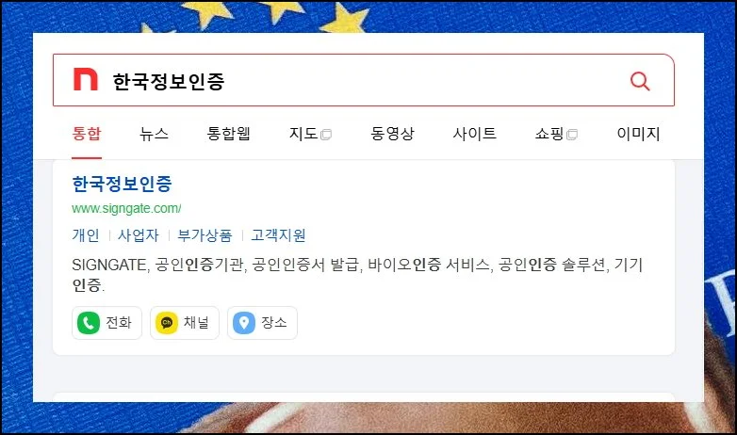Viewport: 737px width, 435px height.
Task: Click the magnifying glass search icon
Action: pyautogui.click(x=640, y=81)
